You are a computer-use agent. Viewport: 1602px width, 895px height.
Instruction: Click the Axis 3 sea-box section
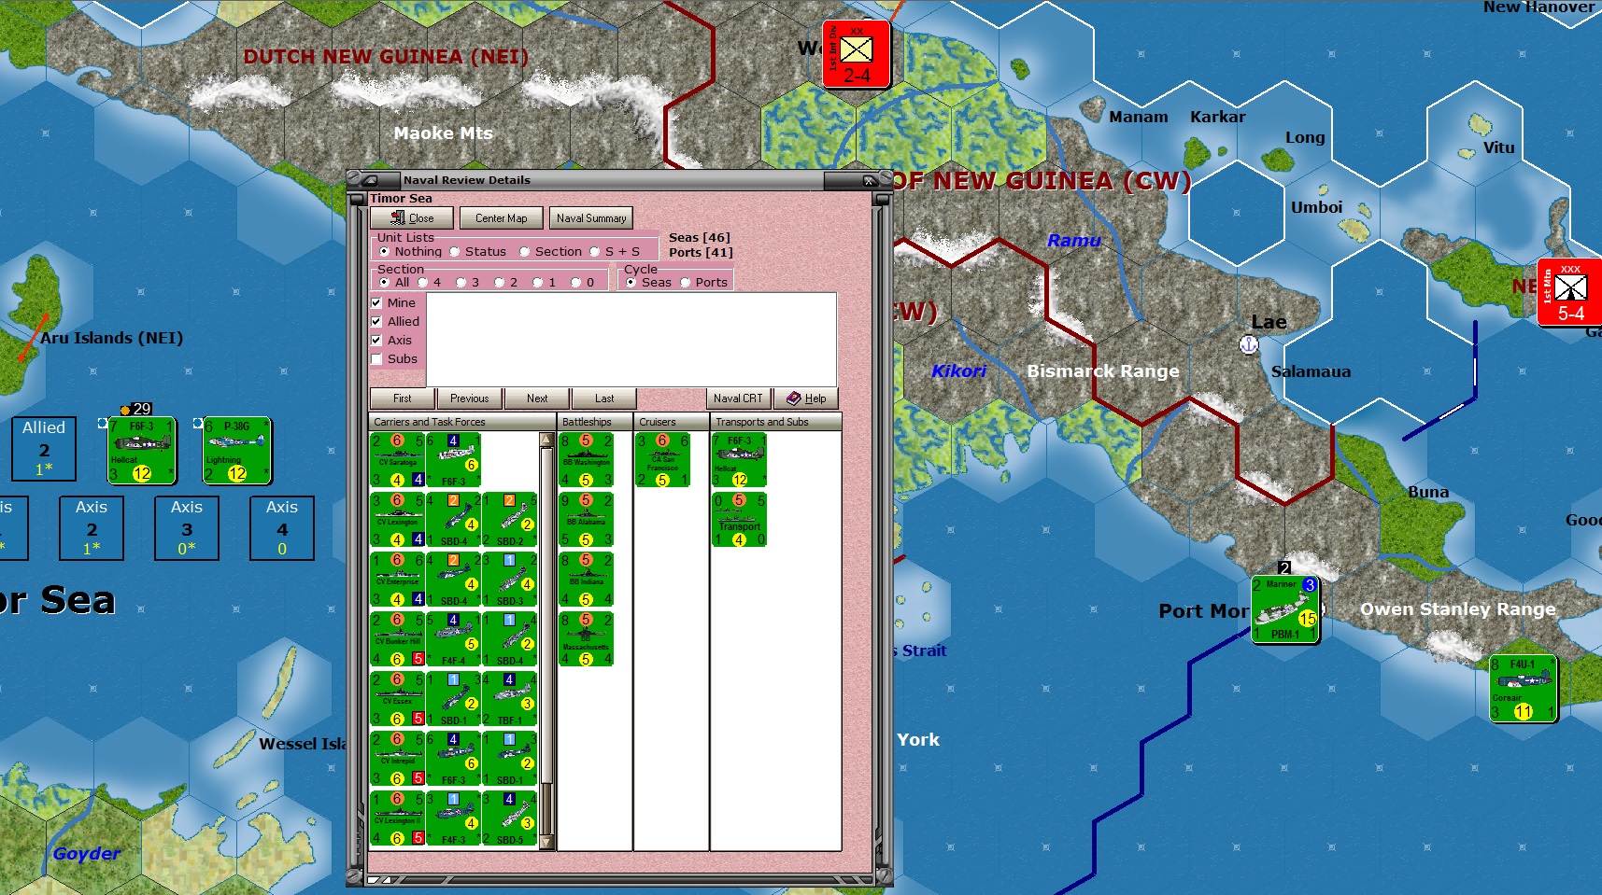click(x=187, y=528)
